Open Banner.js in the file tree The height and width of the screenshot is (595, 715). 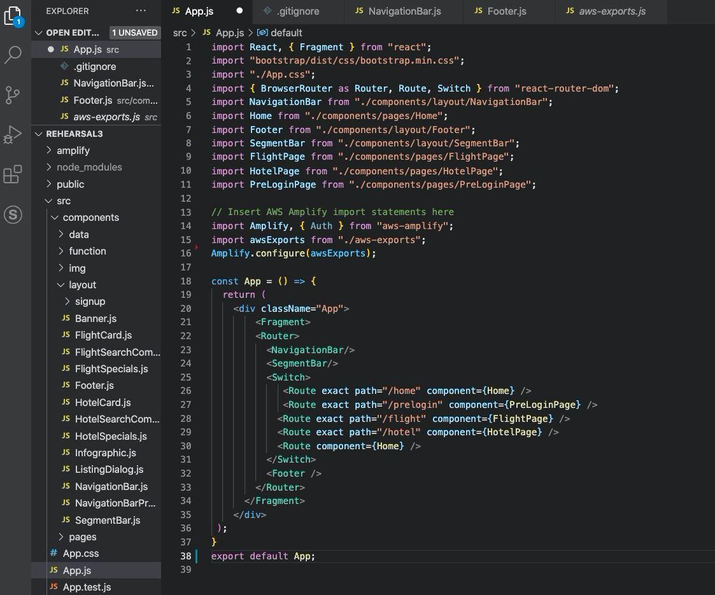tap(96, 318)
